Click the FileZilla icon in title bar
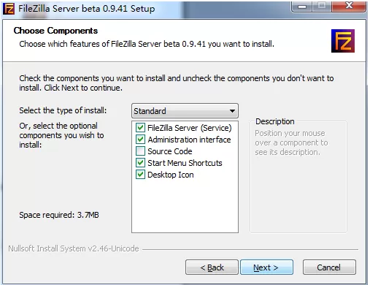Screen dimensions: 370x285 tap(9, 9)
